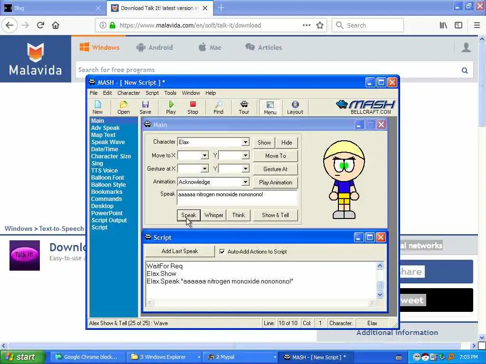Open the Windows Explorer taskbar group arrow
The height and width of the screenshot is (364, 486).
click(x=199, y=357)
